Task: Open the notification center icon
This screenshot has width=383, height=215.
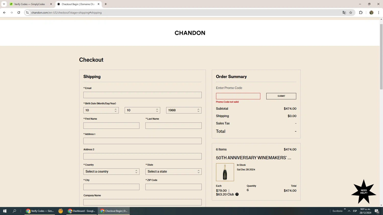Action: pos(377,211)
